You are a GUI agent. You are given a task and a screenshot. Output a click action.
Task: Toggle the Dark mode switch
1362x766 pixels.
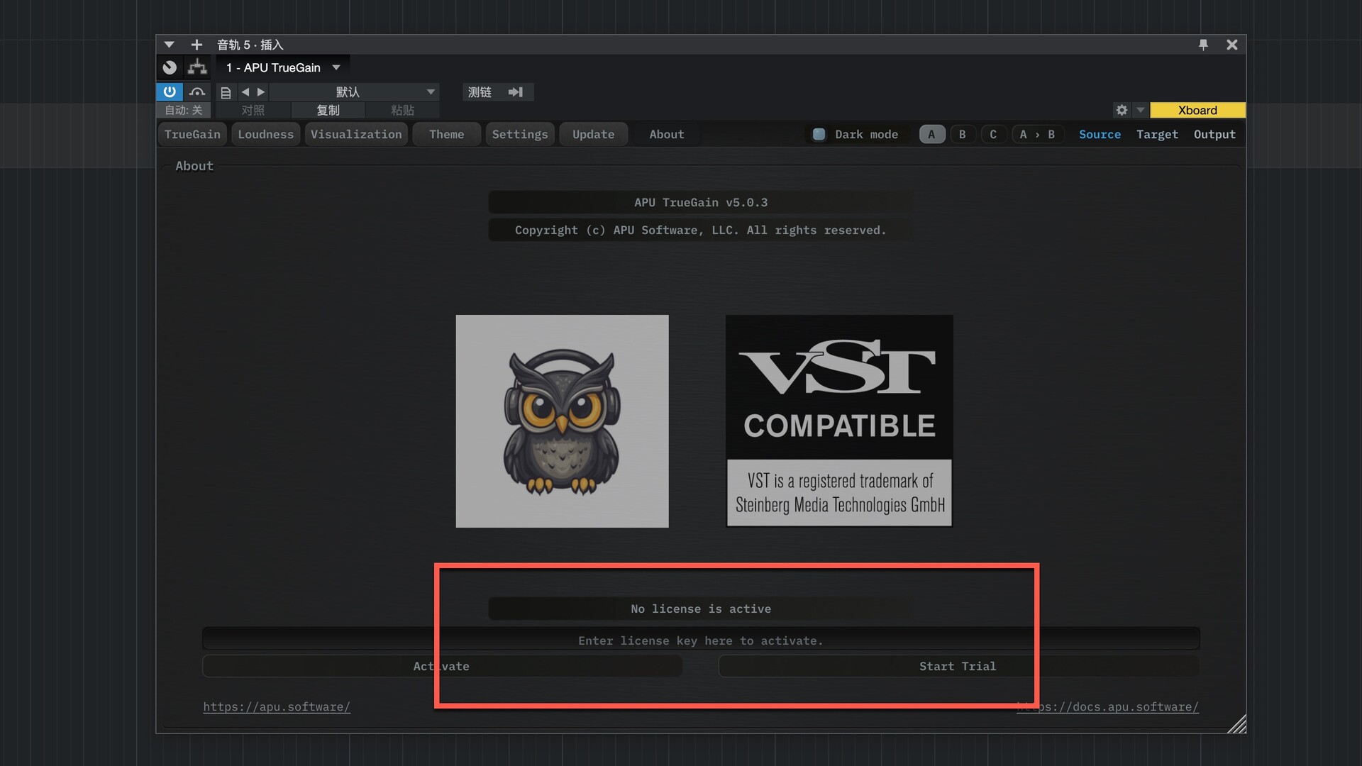click(x=819, y=134)
